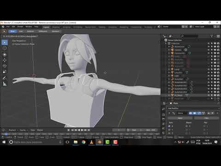Collapse the Mirror modifier panel
The image size is (221, 166).
(169, 113)
